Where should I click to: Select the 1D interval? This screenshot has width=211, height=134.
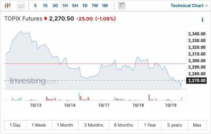(x=85, y=6)
